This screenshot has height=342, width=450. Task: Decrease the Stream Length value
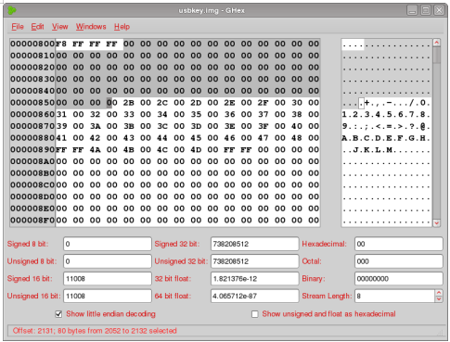(x=439, y=299)
